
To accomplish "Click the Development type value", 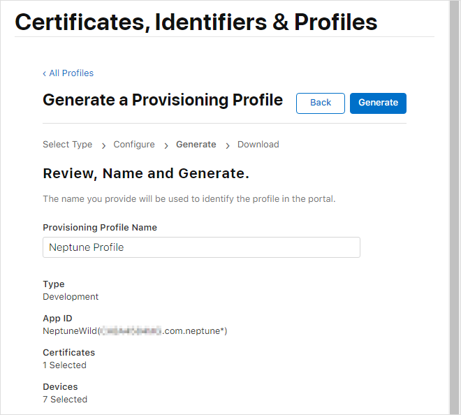I will (71, 296).
